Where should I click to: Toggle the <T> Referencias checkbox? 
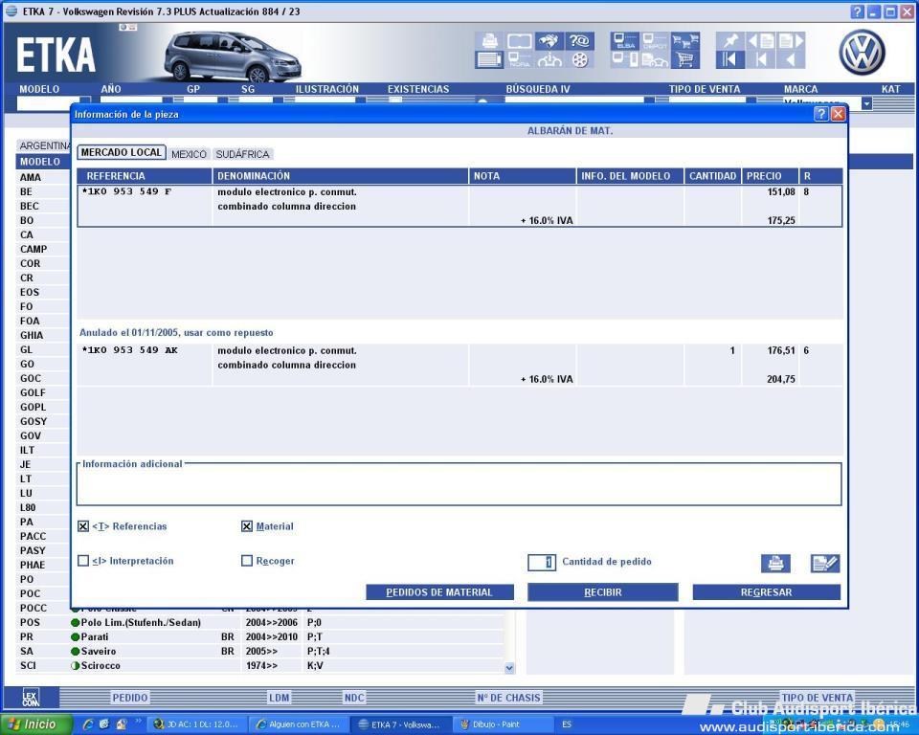(x=83, y=526)
